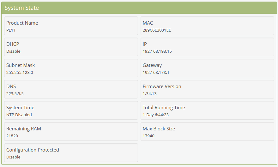Click the DHCP field label
This screenshot has height=167, width=278.
[13, 44]
